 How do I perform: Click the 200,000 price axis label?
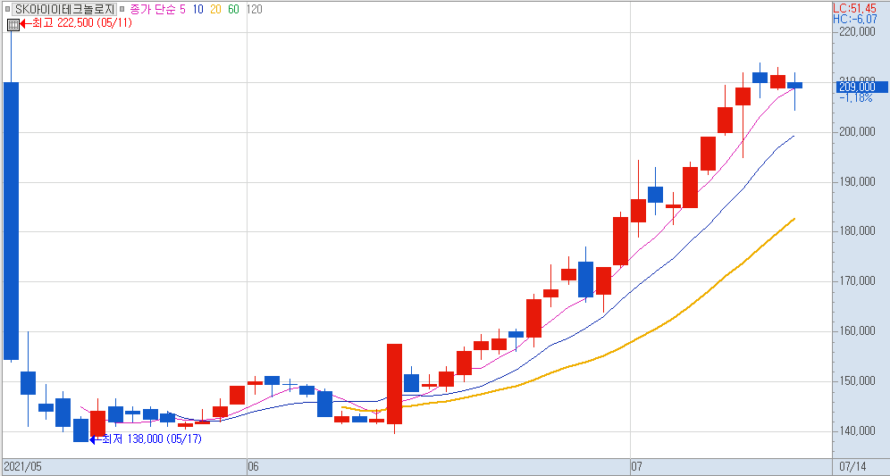[857, 131]
